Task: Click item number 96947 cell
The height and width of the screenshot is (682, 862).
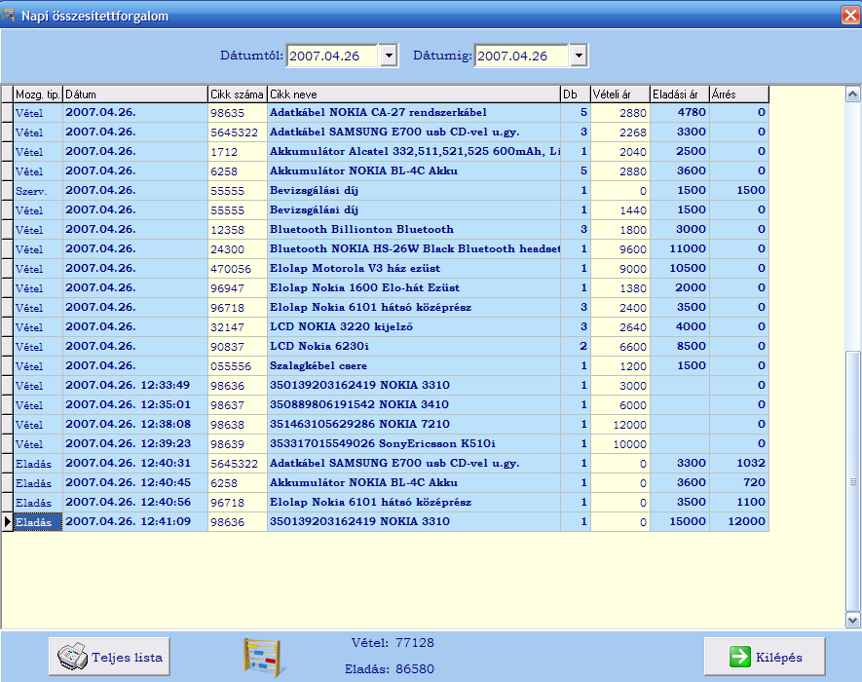Action: coord(238,288)
